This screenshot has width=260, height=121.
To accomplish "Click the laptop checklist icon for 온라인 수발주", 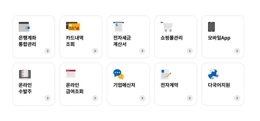I will point(25,74).
